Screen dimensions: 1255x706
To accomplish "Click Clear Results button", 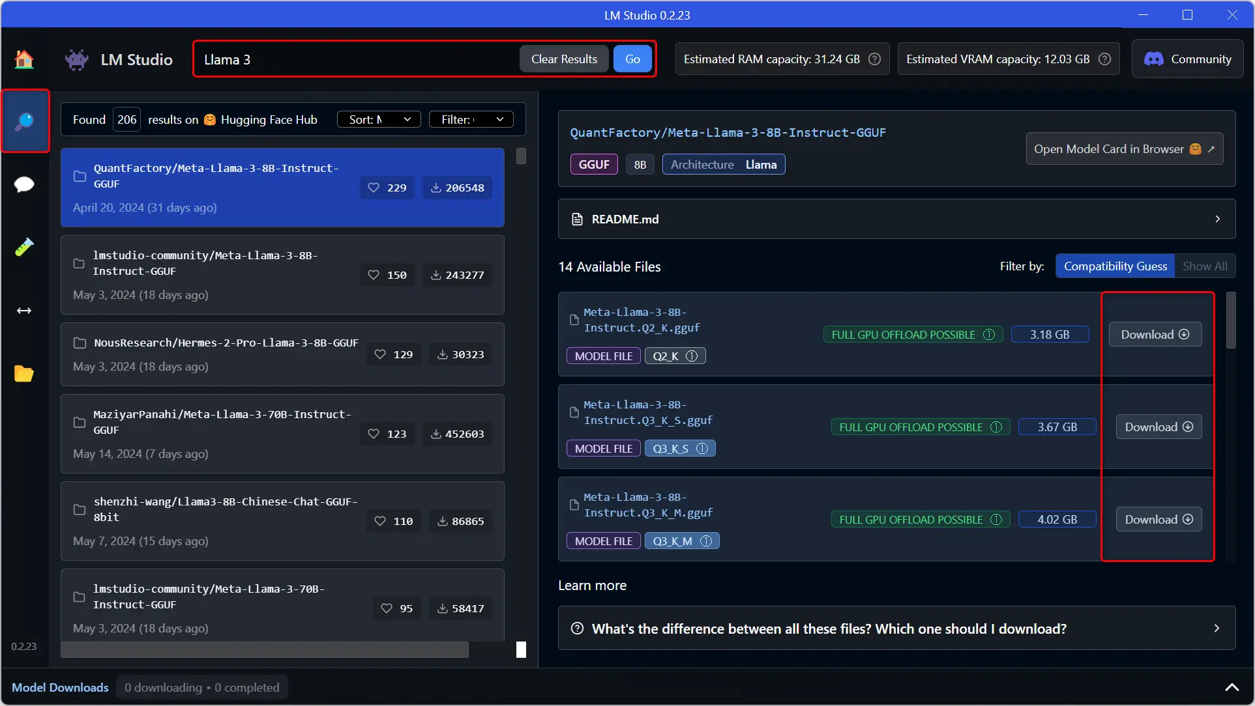I will (x=564, y=59).
